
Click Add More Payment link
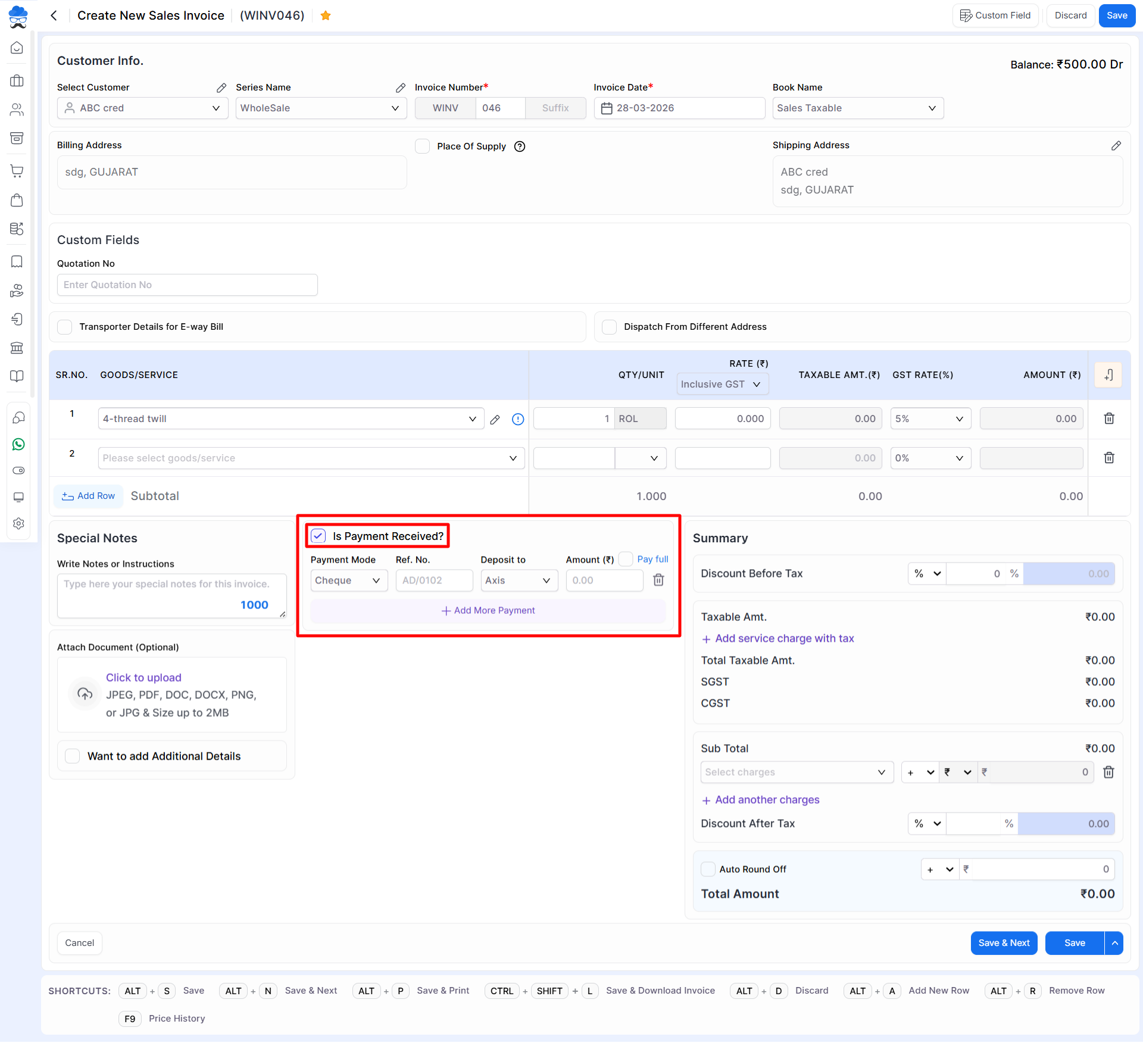[488, 610]
